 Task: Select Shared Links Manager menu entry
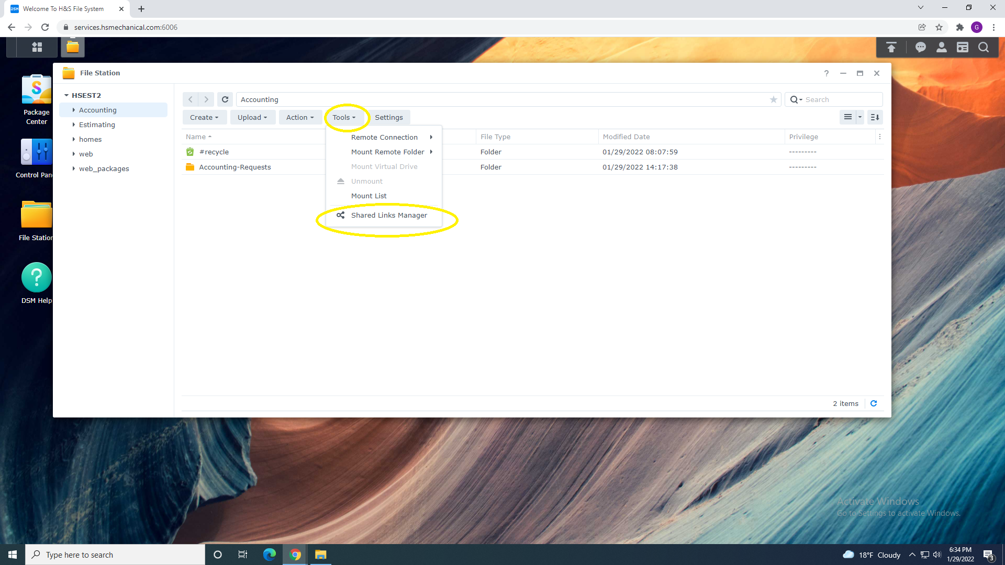(388, 215)
